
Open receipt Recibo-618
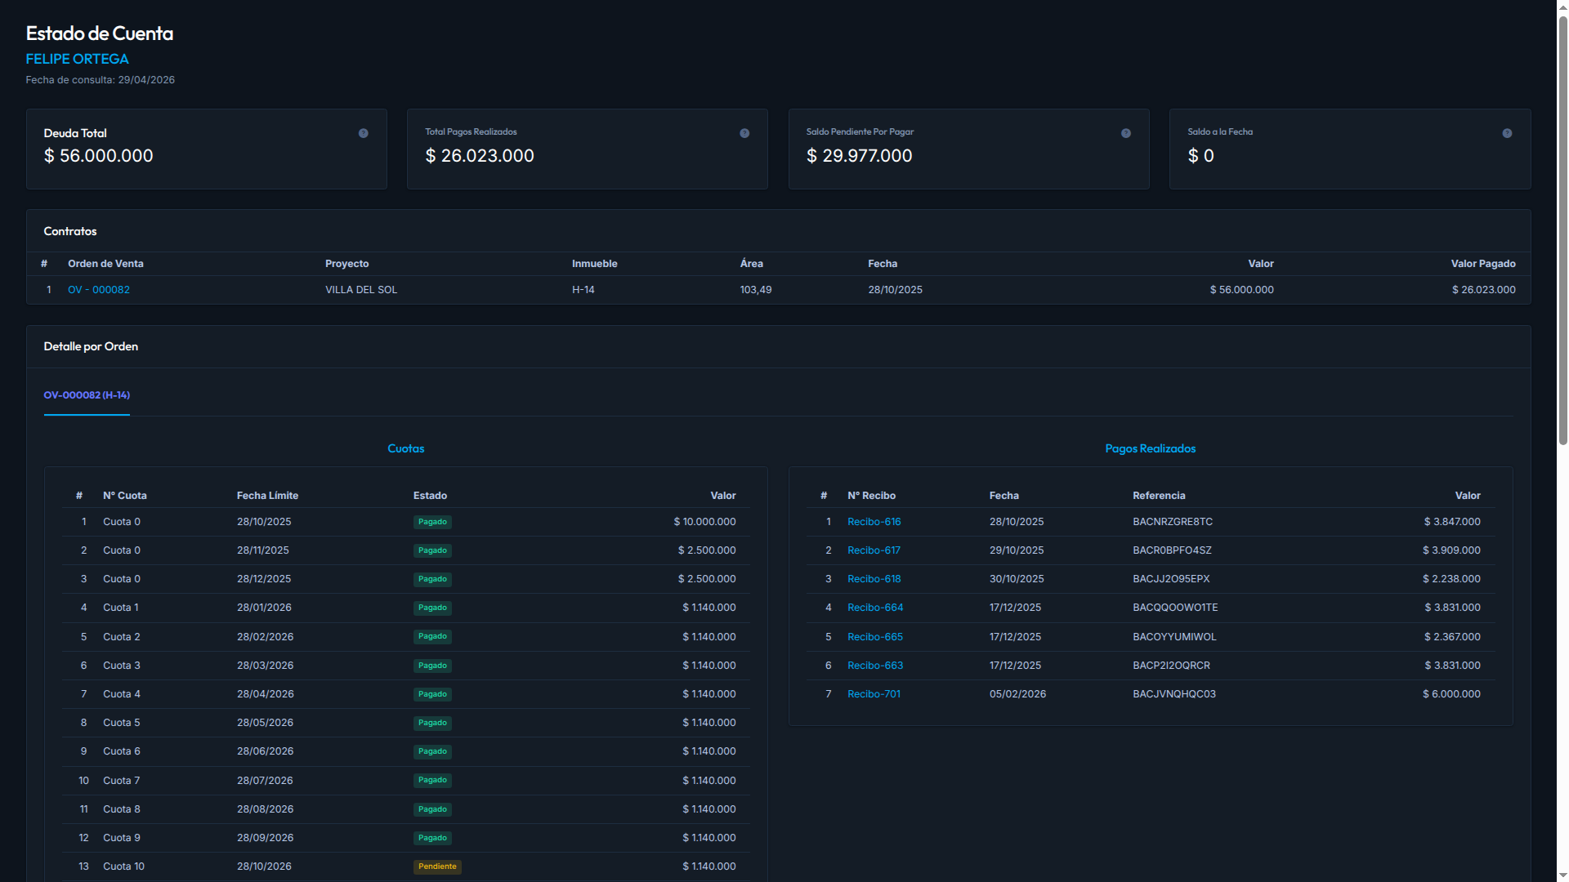[874, 579]
